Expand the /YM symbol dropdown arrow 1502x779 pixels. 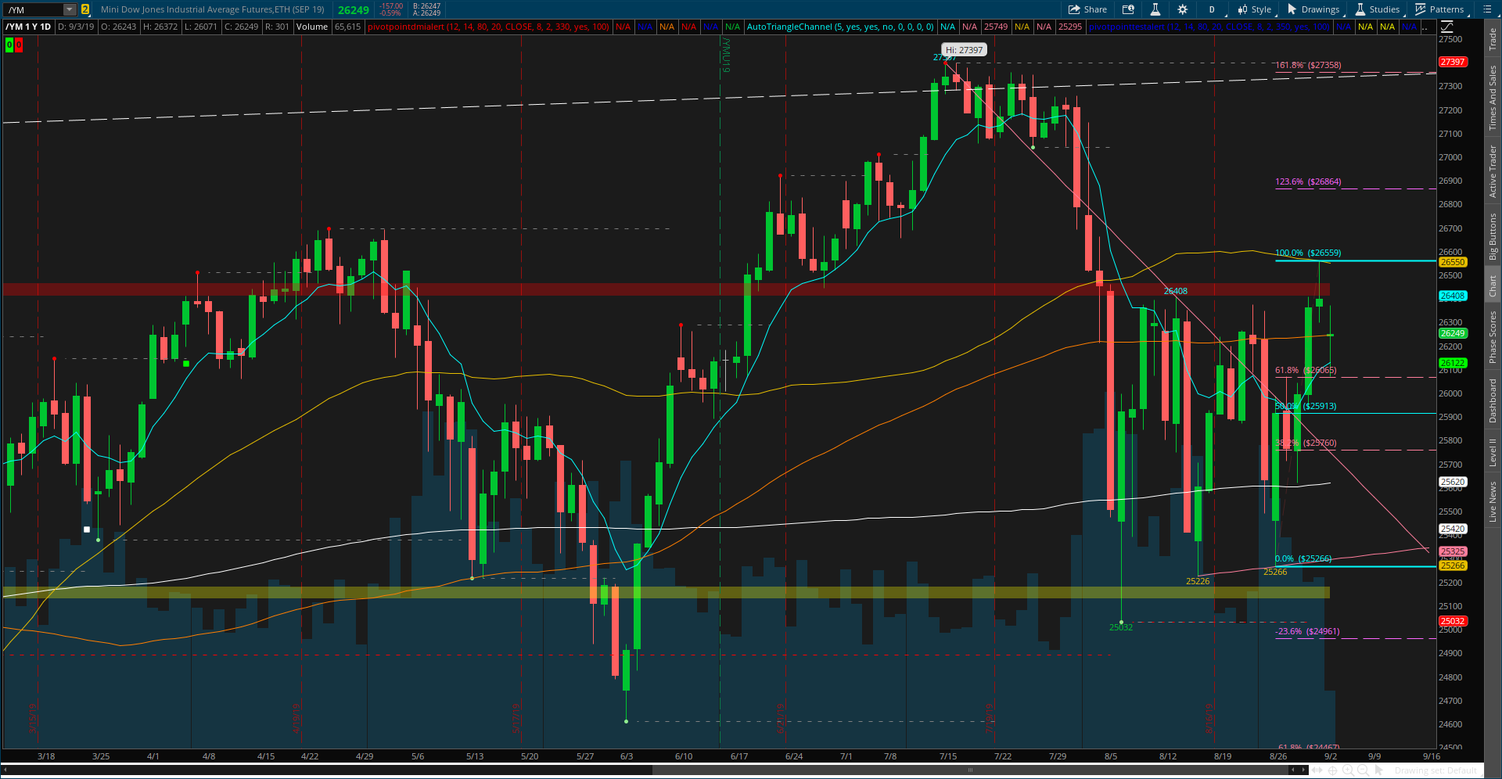click(70, 9)
